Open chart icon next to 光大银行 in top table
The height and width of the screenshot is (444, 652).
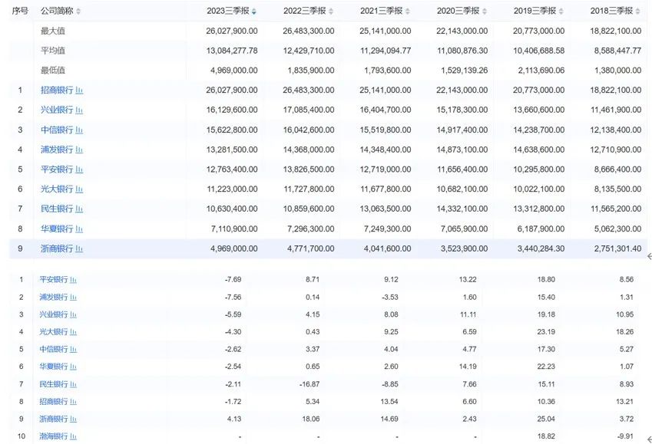click(x=79, y=189)
